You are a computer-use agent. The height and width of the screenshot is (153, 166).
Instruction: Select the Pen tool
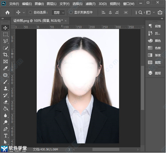[x=5, y=129]
